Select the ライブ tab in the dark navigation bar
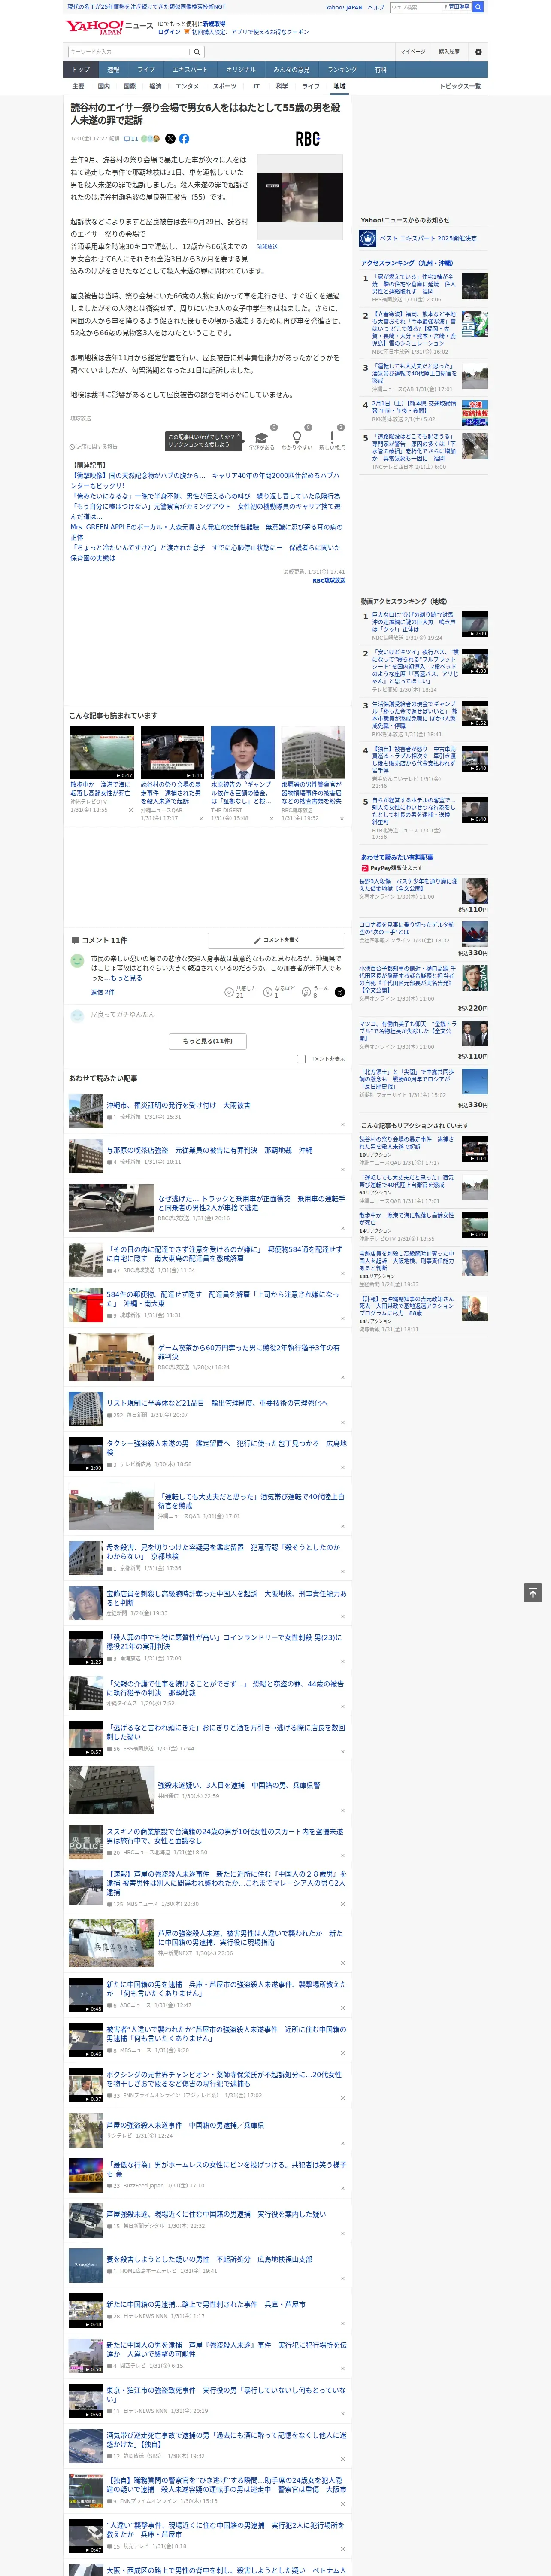551x2576 pixels. click(146, 70)
